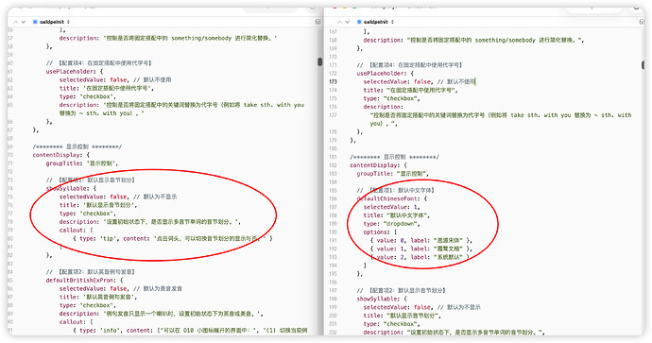
Task: Go to next symbol arrow in left window
Action: pos(24,22)
